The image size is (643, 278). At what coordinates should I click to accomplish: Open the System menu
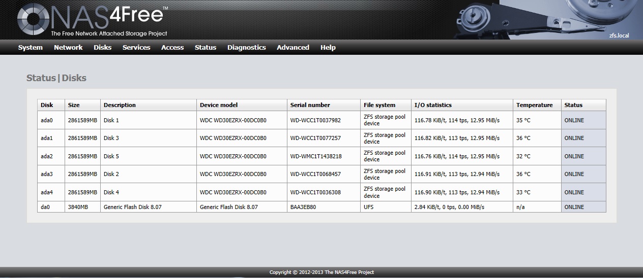pyautogui.click(x=31, y=47)
